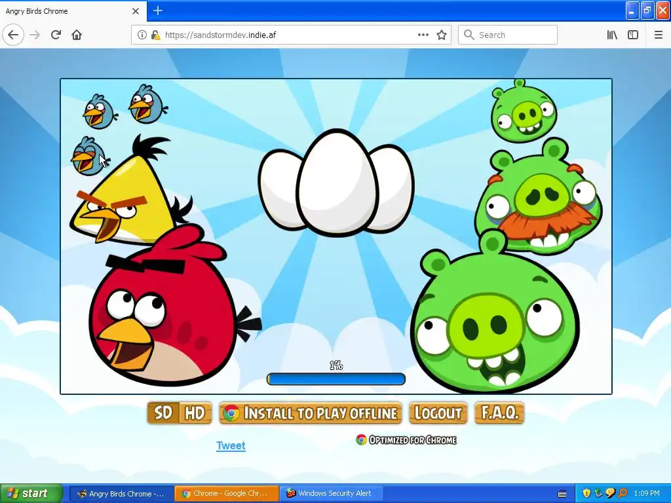Click the padlock warning security icon
This screenshot has width=671, height=503.
[x=155, y=35]
